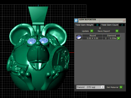Viewport: 131px width, 98px height.
Task: Click green arrow next to 0.33tw
Action: click(119, 38)
